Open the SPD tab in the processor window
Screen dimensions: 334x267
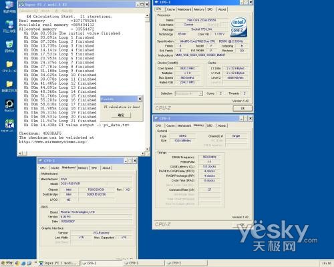210,9
